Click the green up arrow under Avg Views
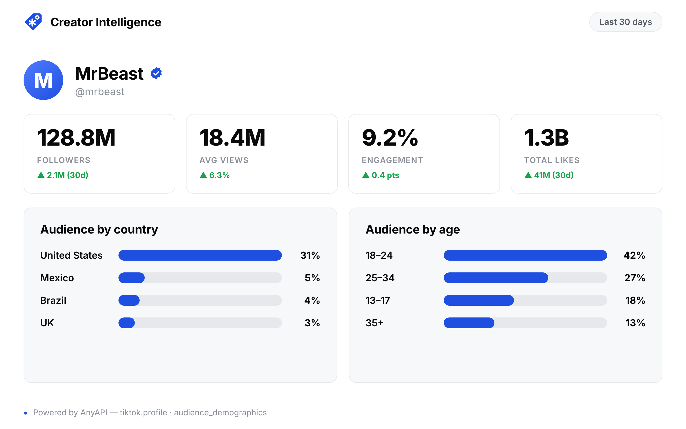The width and height of the screenshot is (686, 429). point(203,175)
